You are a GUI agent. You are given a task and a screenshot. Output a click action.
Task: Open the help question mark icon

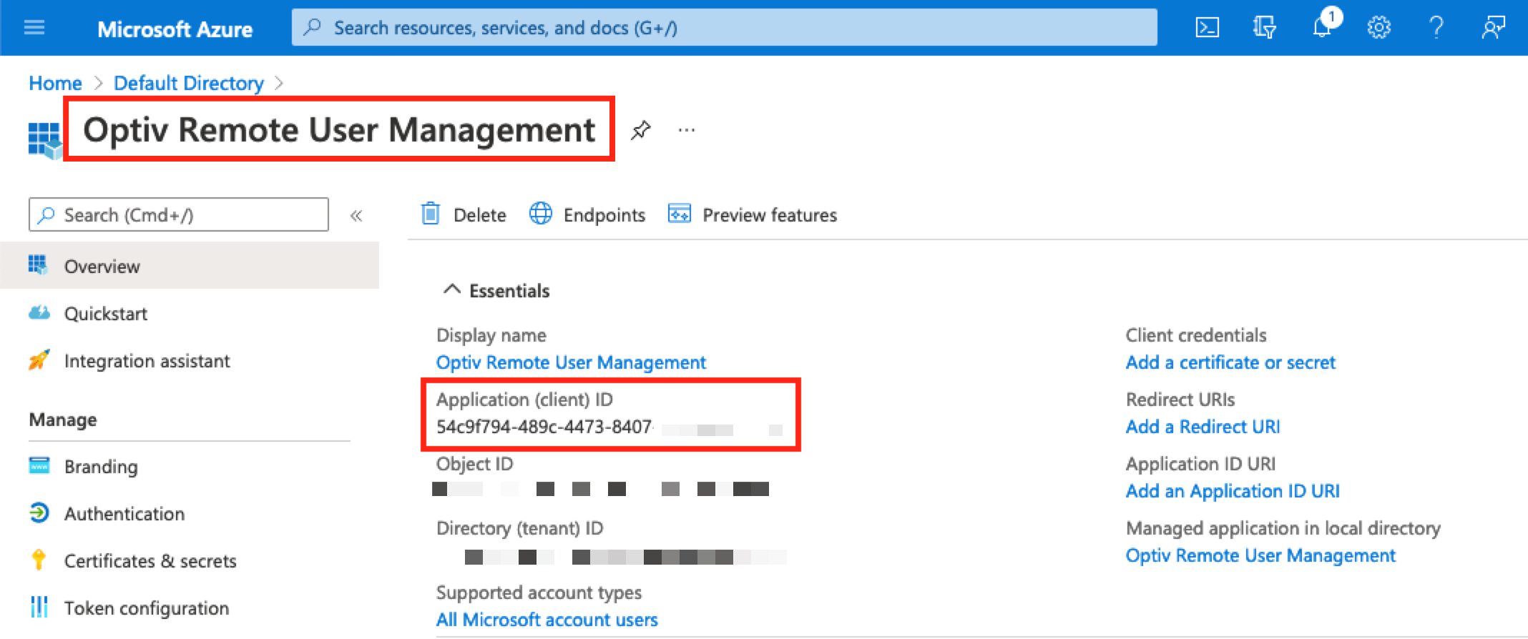pyautogui.click(x=1436, y=28)
